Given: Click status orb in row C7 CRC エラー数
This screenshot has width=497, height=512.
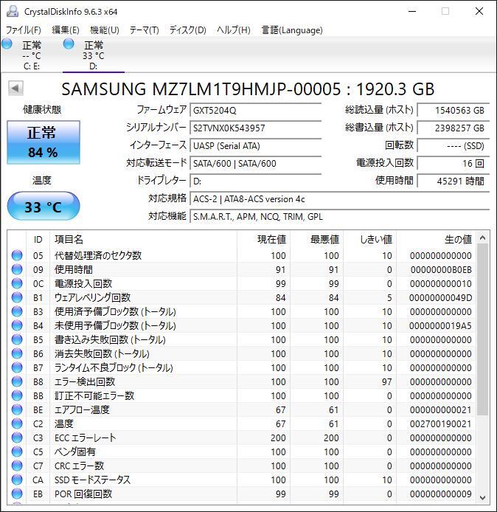Looking at the screenshot, I should [x=17, y=466].
